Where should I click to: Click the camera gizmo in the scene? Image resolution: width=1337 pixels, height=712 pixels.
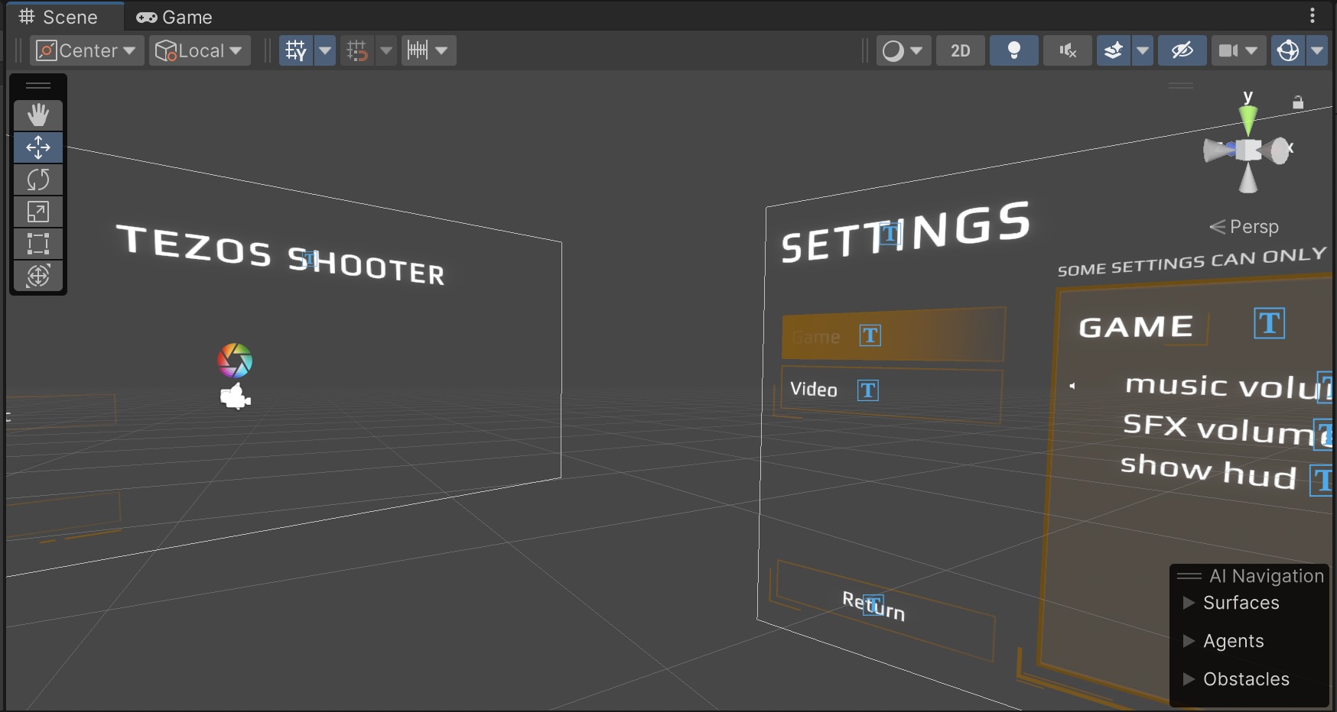click(236, 397)
